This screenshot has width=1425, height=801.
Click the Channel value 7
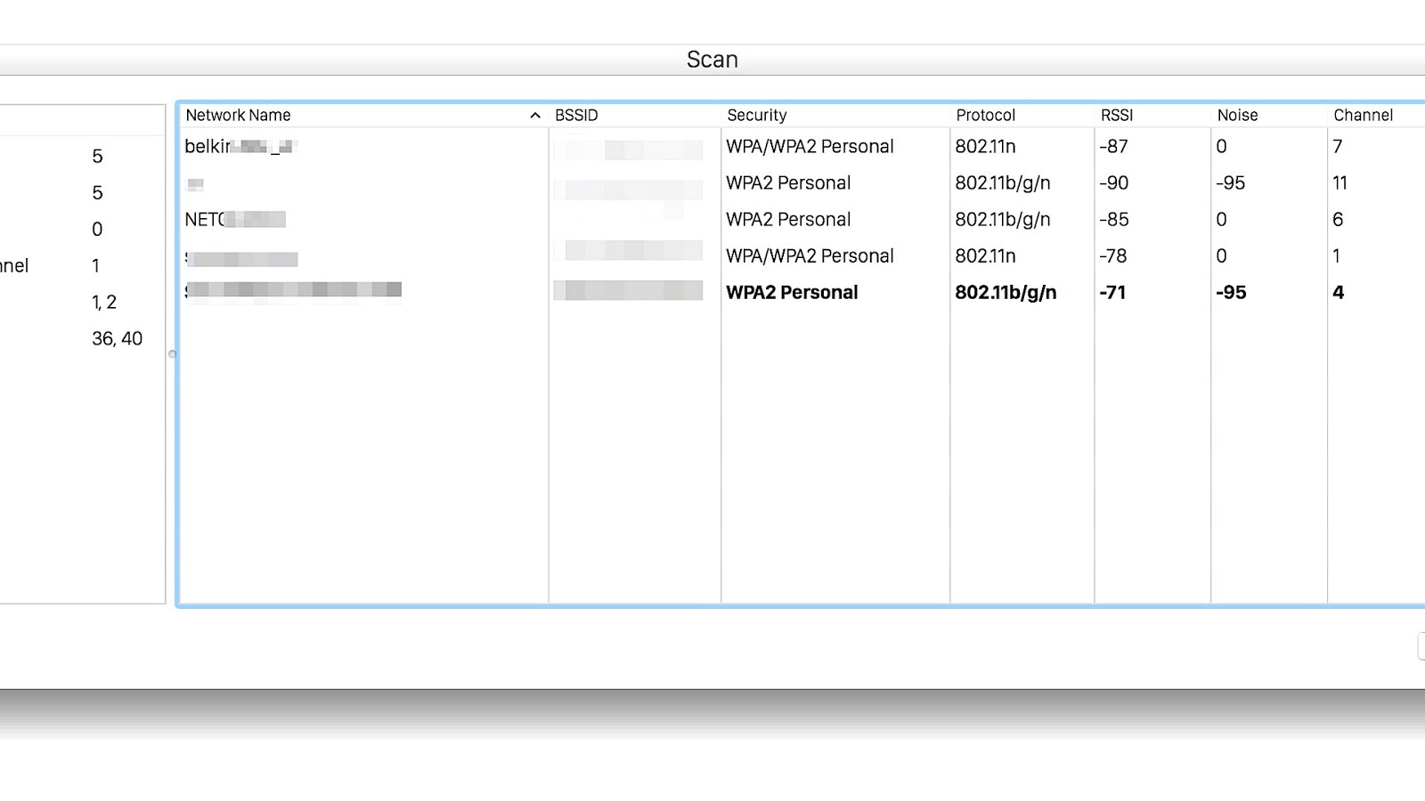1337,147
